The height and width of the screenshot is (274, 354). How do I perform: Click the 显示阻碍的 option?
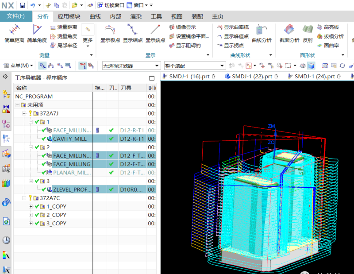coord(185,46)
